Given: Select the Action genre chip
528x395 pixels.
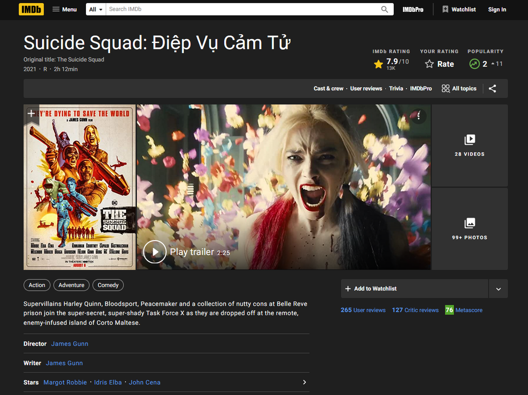Looking at the screenshot, I should pyautogui.click(x=37, y=285).
